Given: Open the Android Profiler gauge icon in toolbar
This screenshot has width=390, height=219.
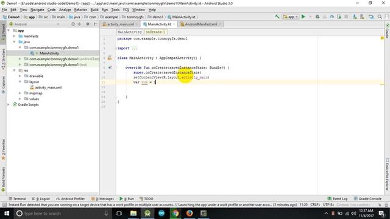Looking at the screenshot, I should point(331,16).
